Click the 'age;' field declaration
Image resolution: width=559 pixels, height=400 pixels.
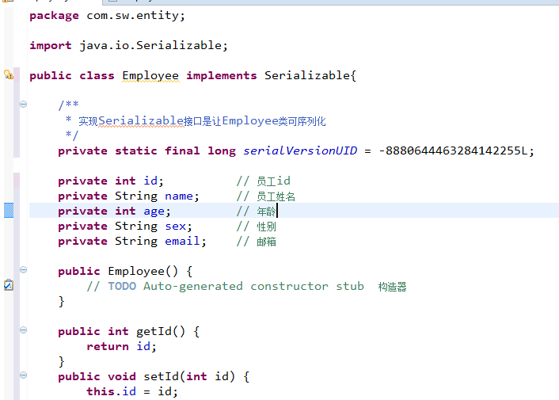point(158,211)
